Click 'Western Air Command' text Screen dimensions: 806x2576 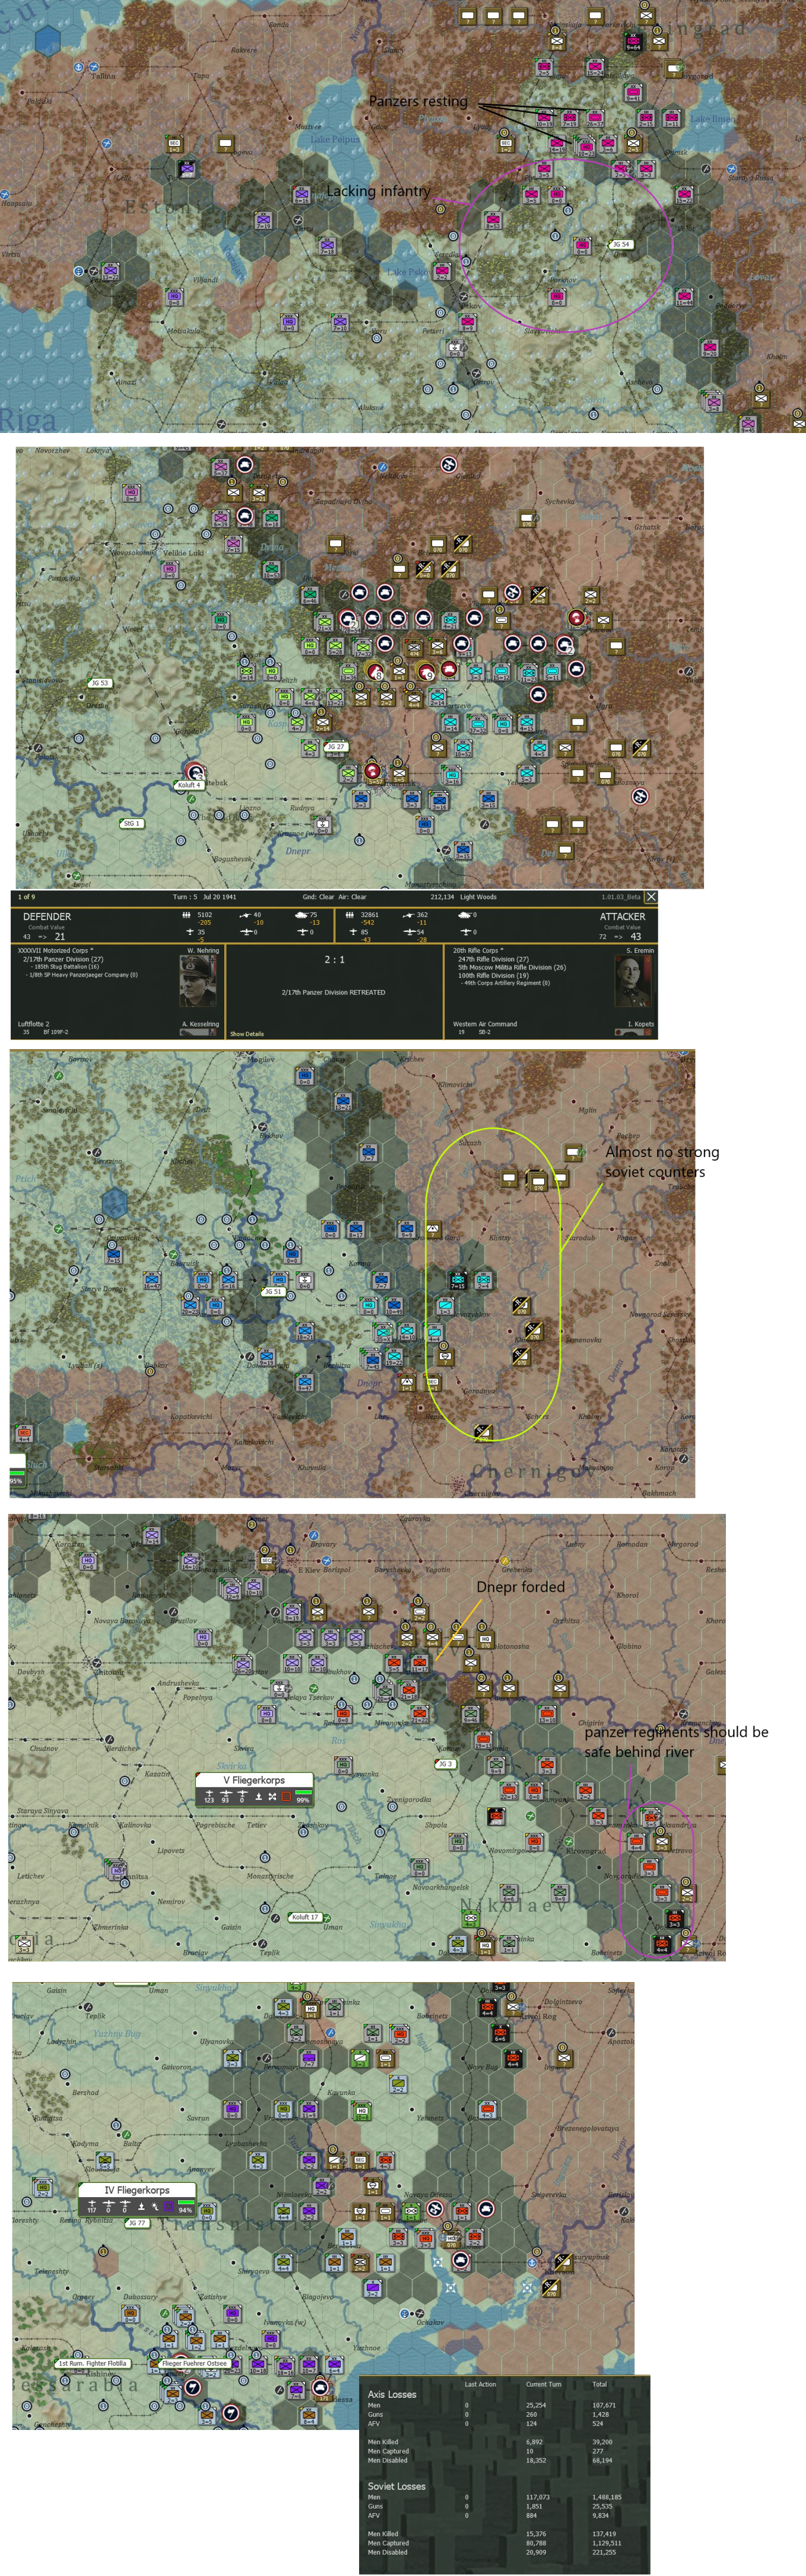coord(484,1024)
